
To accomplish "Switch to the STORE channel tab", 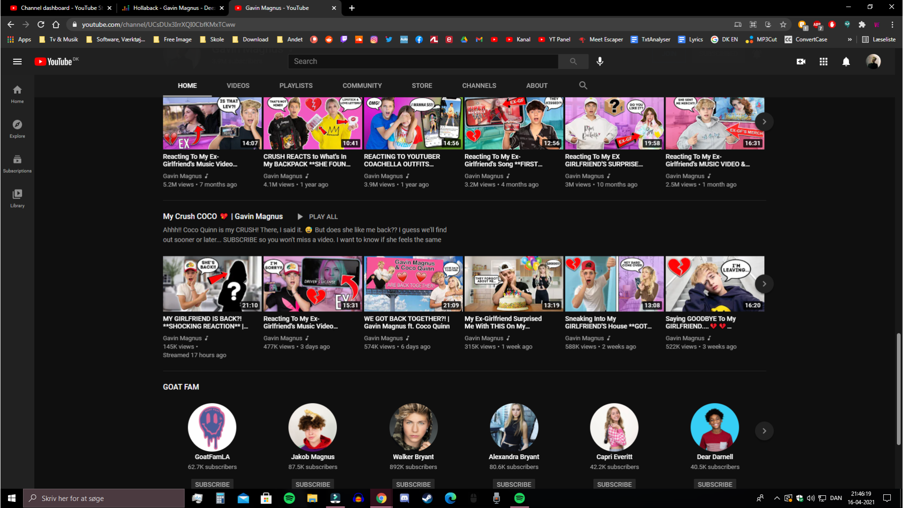I will (x=422, y=86).
